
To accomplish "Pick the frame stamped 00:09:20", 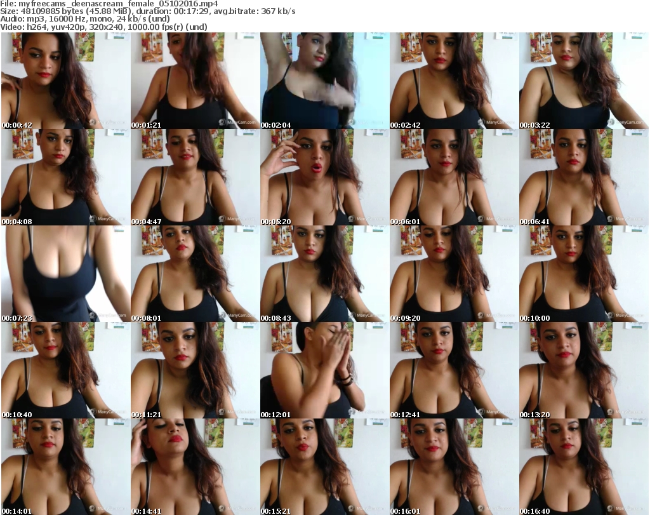I will tap(454, 274).
